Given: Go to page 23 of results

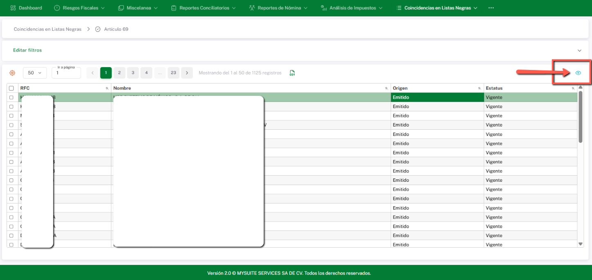Looking at the screenshot, I should (x=174, y=73).
